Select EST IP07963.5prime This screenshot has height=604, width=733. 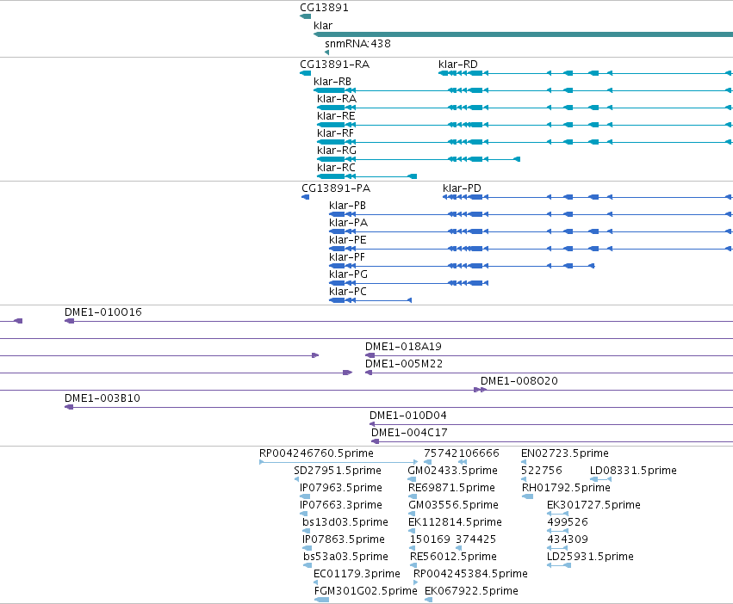tap(341, 488)
